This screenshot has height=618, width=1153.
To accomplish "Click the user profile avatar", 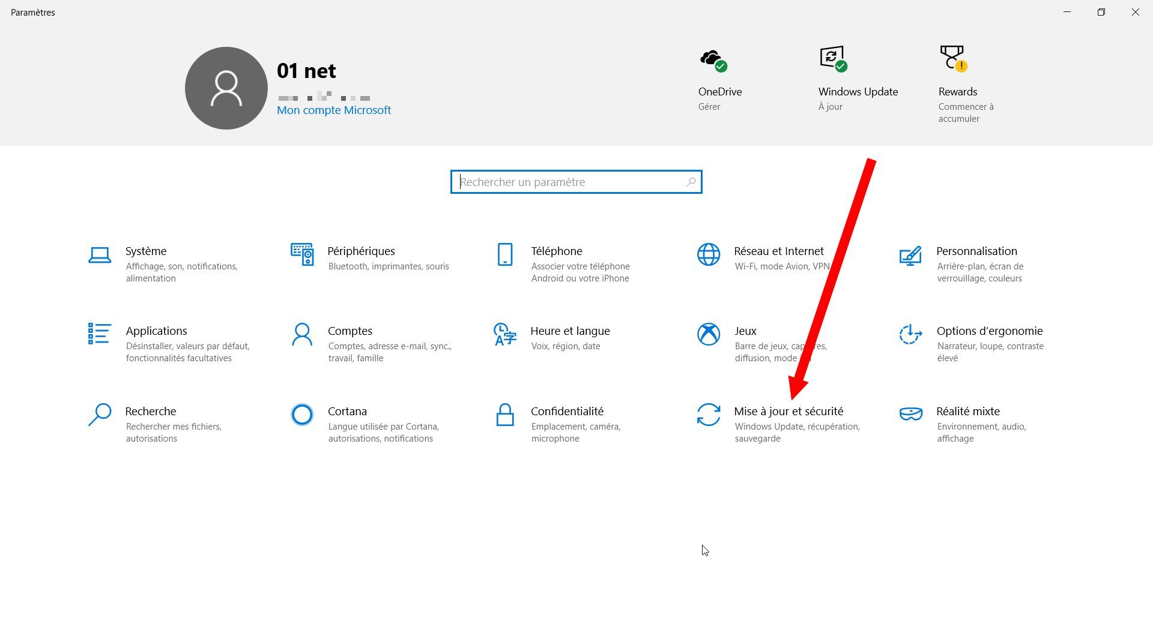I will pyautogui.click(x=226, y=88).
